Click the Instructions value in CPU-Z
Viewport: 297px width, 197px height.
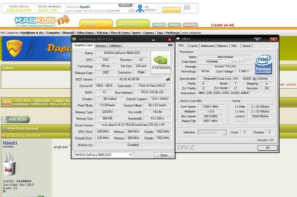tap(236, 93)
